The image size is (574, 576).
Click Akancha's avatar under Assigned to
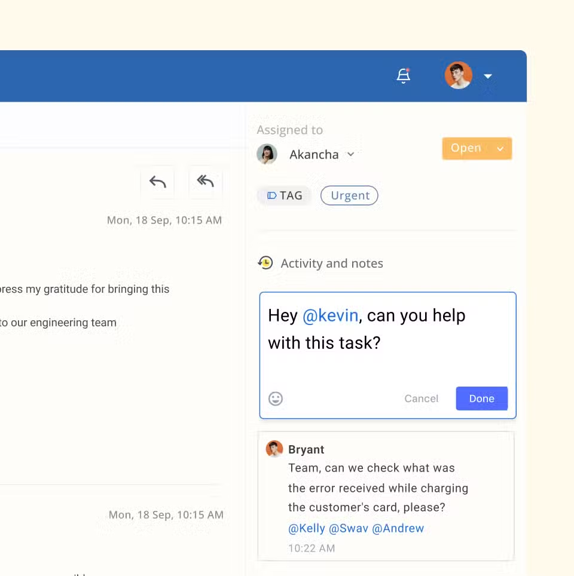[x=267, y=154]
